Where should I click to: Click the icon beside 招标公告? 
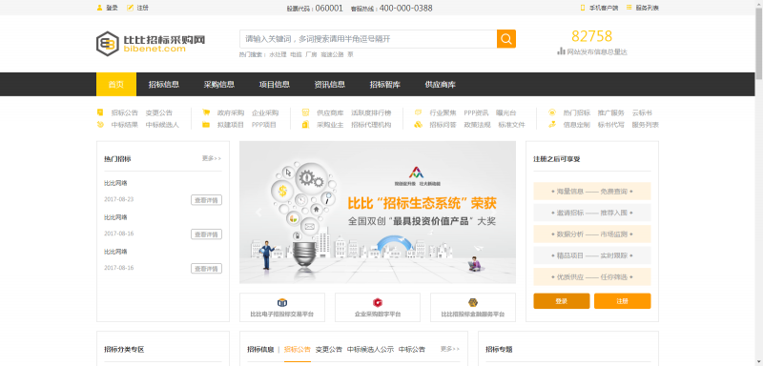click(100, 112)
